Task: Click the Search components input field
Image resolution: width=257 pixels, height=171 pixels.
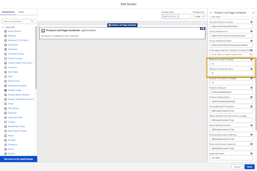Action: coord(18,21)
